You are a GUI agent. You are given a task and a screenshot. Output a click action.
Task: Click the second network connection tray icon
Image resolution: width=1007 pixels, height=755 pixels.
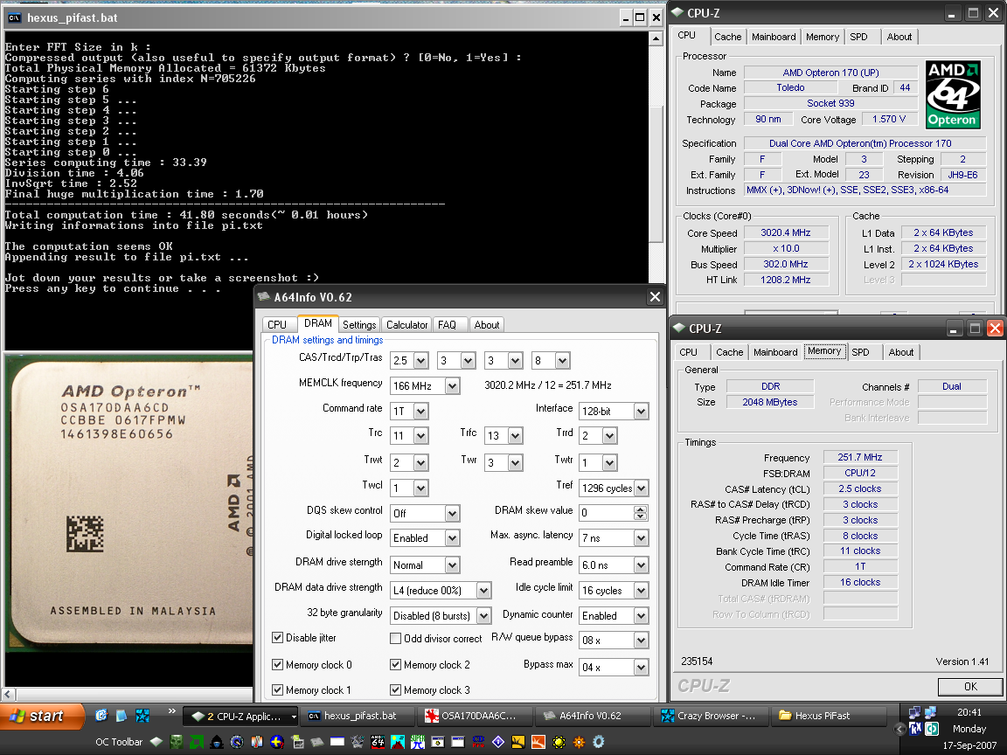click(x=931, y=712)
